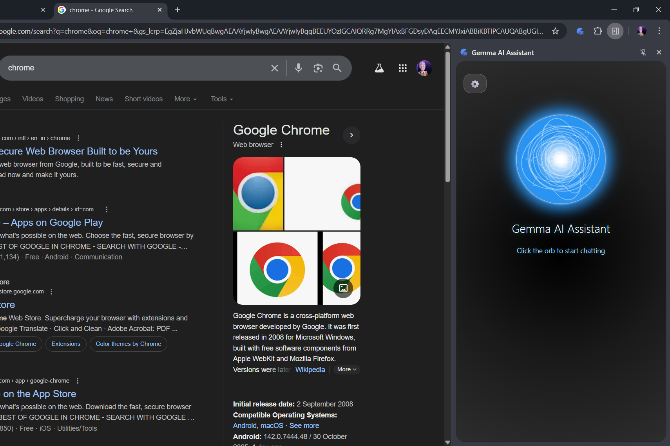Open the more images icon on thumbnails
670x446 pixels.
343,288
